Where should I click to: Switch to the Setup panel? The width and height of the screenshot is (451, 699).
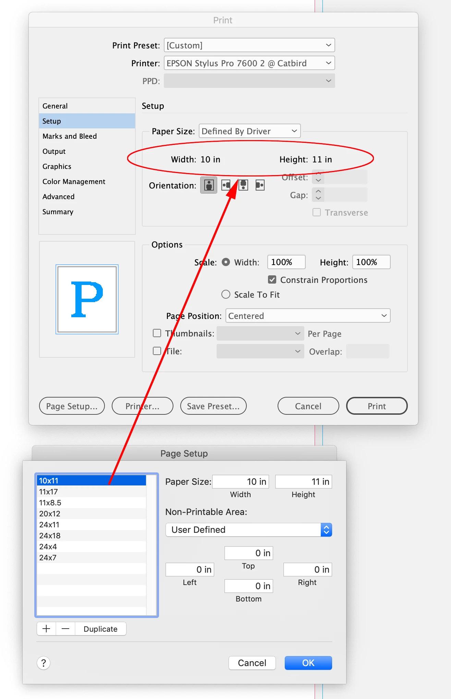(87, 121)
